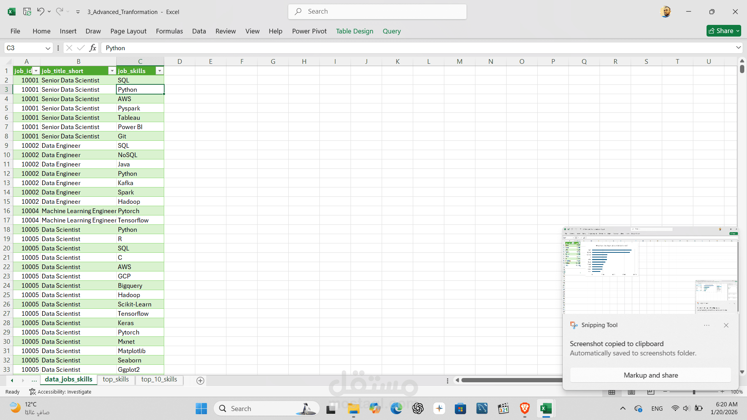Click the Save icon in title bar
Viewport: 747px width, 420px height.
tap(27, 12)
